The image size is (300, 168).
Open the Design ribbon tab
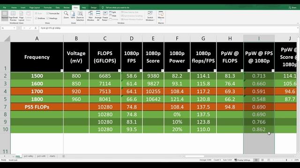(94, 7)
